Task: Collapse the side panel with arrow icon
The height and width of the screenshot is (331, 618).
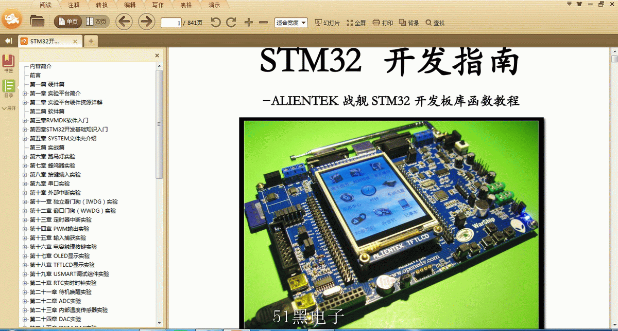Action: [8, 41]
